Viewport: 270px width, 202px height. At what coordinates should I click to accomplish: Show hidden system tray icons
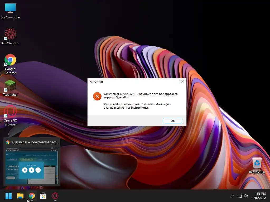click(x=233, y=196)
